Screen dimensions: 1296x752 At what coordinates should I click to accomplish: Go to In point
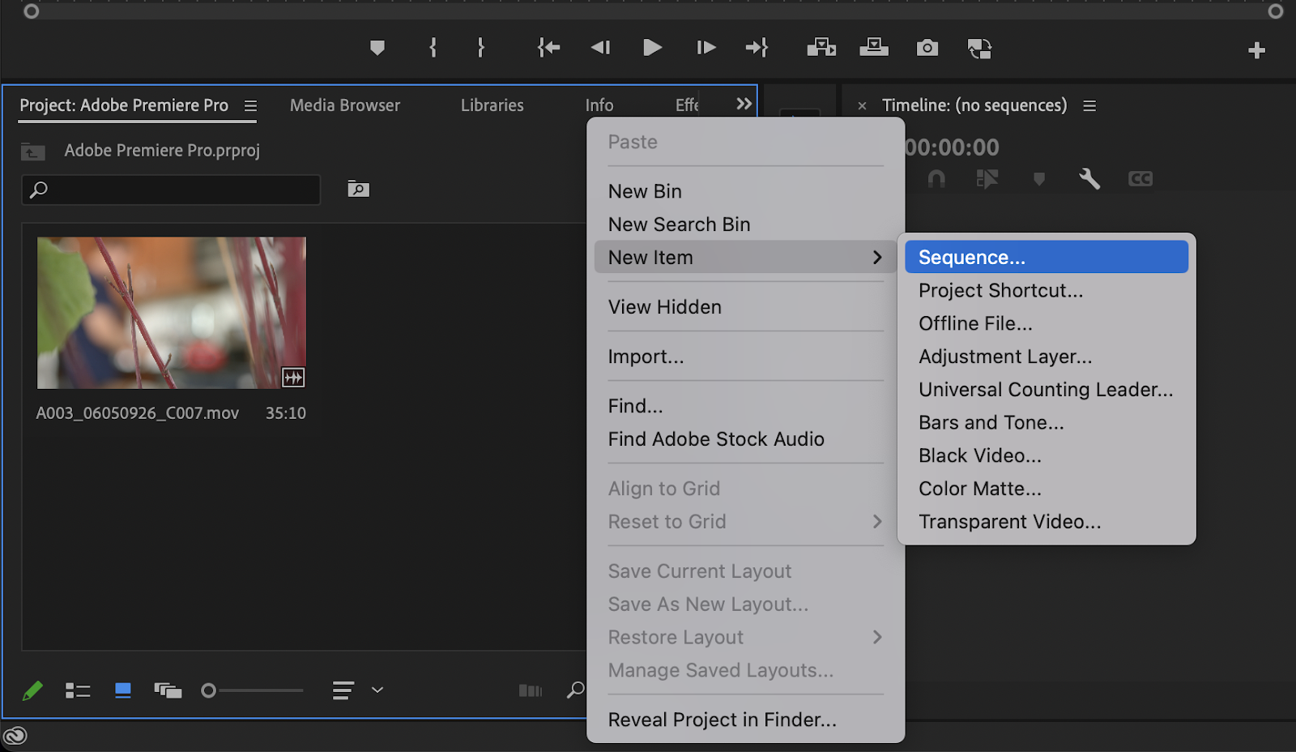coord(548,48)
